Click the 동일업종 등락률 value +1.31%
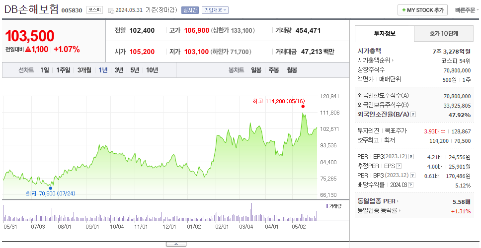The image size is (481, 248). tap(461, 211)
